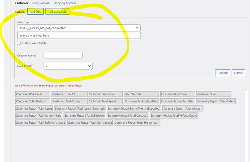Open the Shipping Address tab

pyautogui.click(x=65, y=3)
